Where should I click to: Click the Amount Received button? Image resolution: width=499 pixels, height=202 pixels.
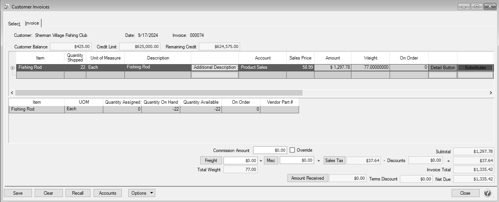[307, 178]
